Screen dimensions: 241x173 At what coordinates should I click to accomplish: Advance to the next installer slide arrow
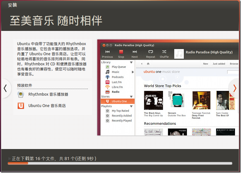pos(235,88)
